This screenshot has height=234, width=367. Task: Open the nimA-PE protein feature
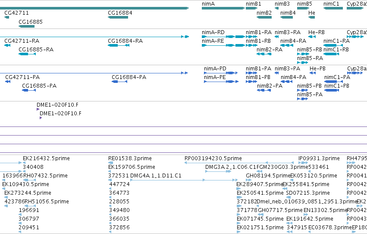tap(221, 82)
